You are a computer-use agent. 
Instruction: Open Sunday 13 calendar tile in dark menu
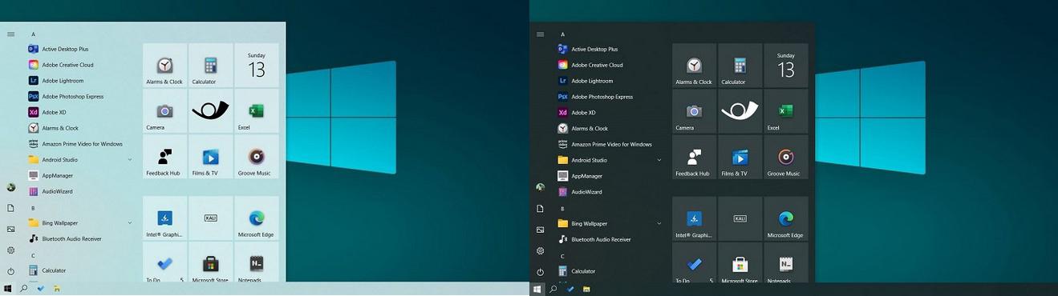[x=786, y=66]
